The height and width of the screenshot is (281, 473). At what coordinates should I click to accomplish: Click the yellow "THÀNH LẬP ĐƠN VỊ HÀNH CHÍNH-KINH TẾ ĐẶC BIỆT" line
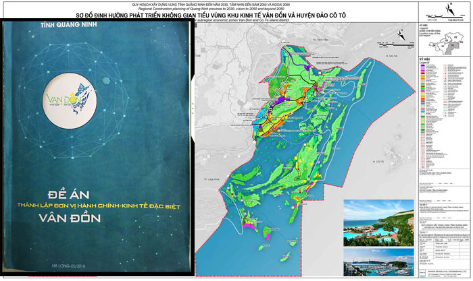(99, 206)
